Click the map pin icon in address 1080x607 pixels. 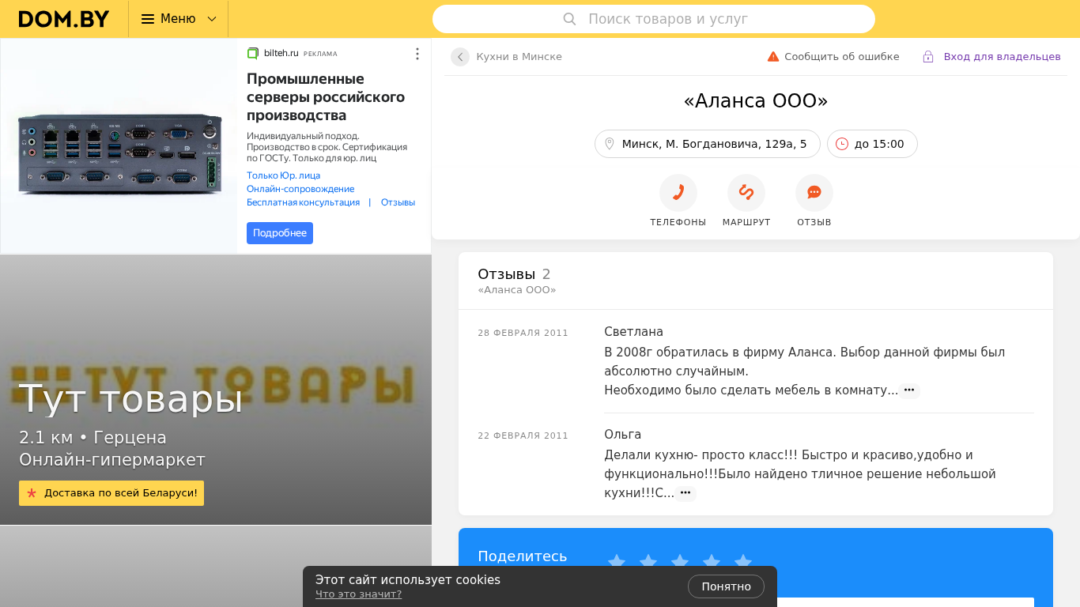point(610,144)
